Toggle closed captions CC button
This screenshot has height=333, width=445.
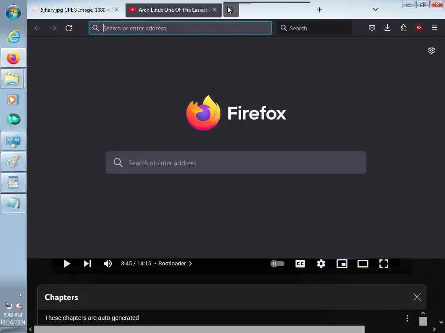click(300, 264)
